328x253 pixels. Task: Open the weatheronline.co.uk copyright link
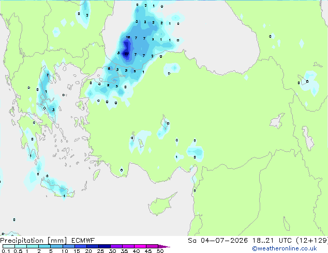284,248
